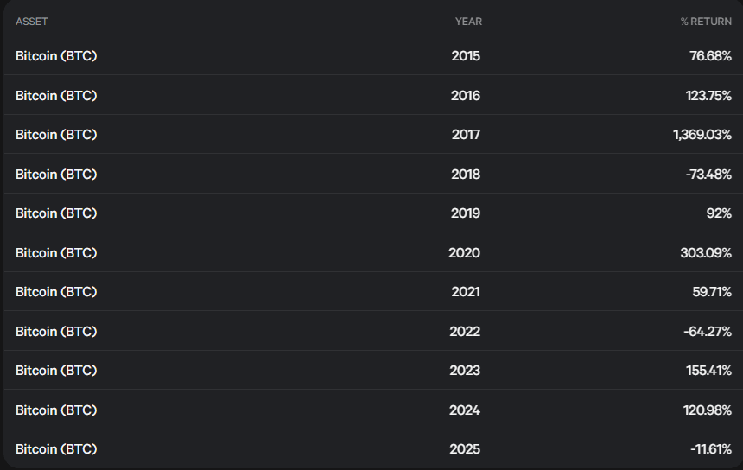Image resolution: width=743 pixels, height=470 pixels.
Task: Click the 59.71% return for 2021
Action: point(712,292)
